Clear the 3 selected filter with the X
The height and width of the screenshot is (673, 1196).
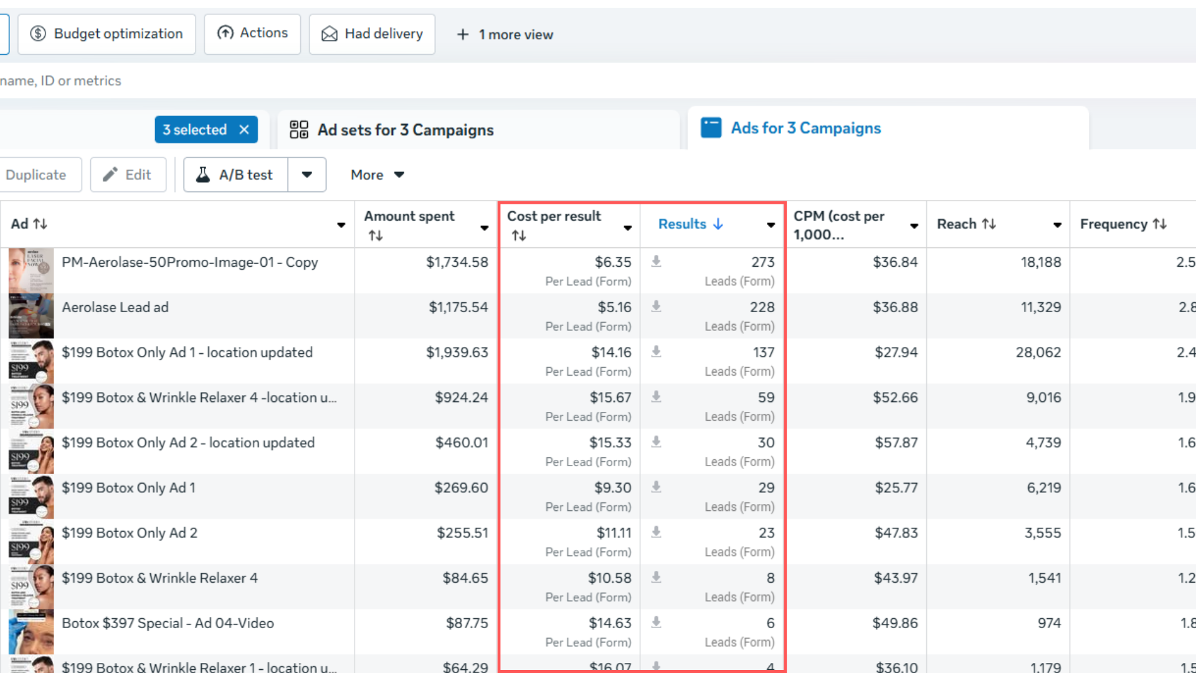[244, 130]
